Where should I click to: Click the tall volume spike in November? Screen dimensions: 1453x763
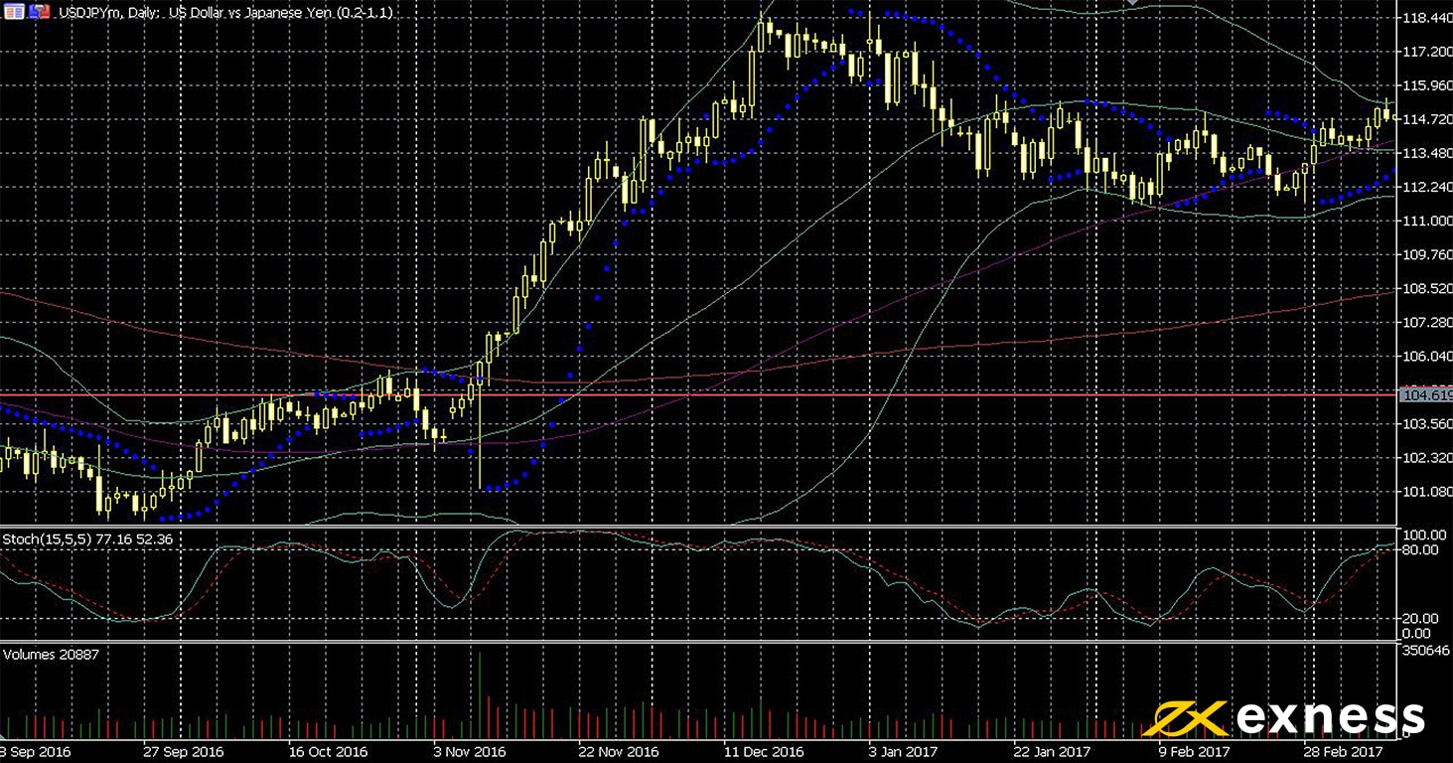click(480, 695)
